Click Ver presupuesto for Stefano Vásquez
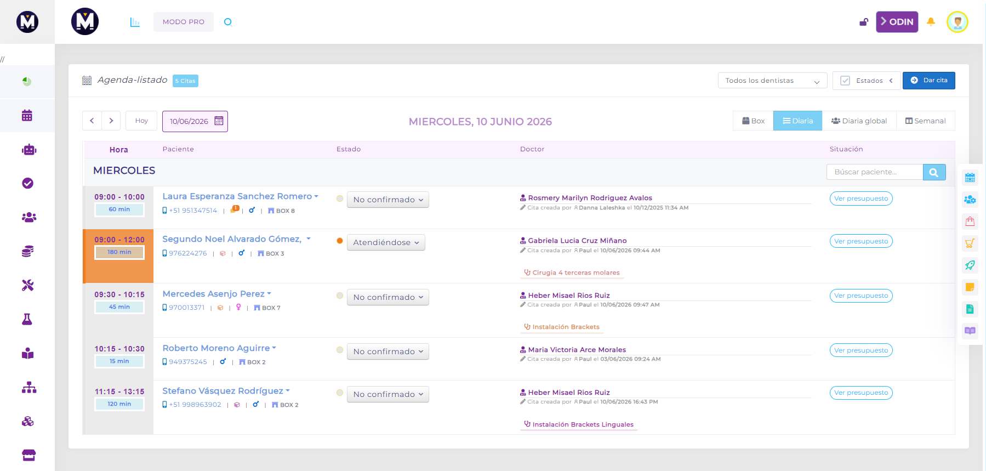 tap(861, 393)
